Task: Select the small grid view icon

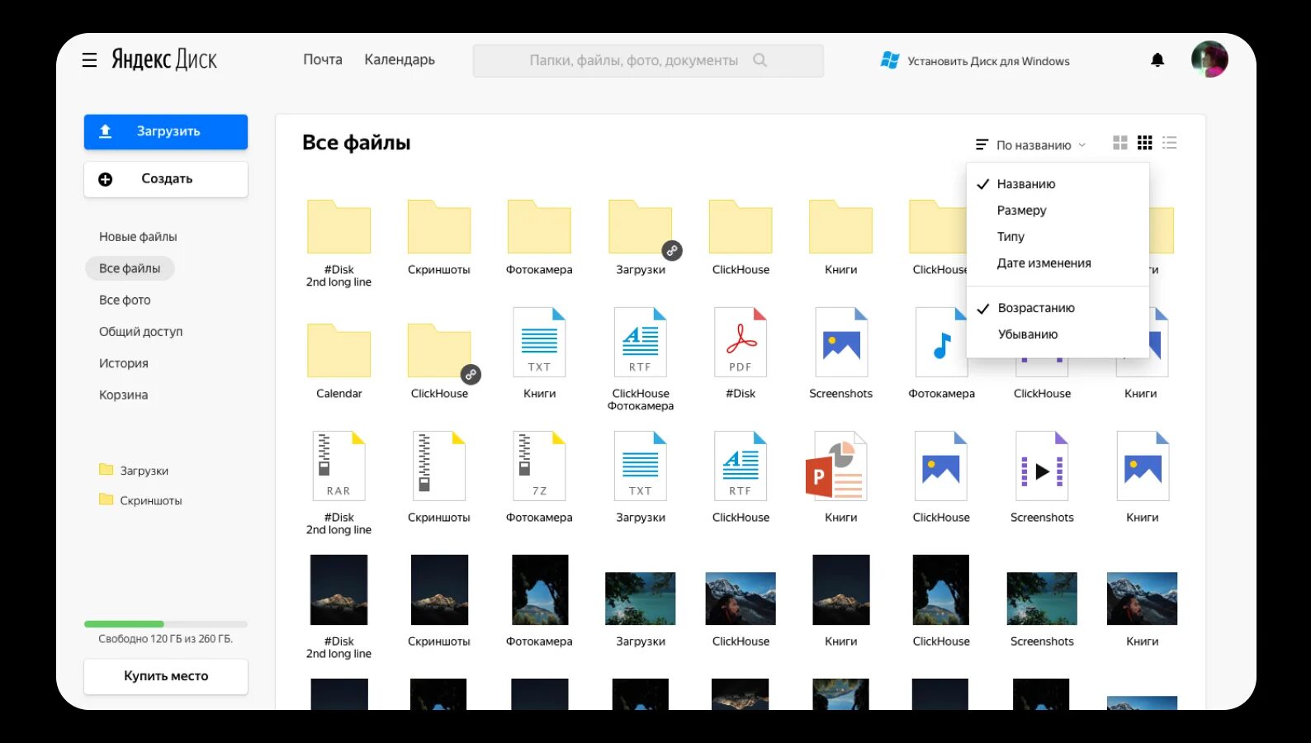Action: coord(1144,143)
